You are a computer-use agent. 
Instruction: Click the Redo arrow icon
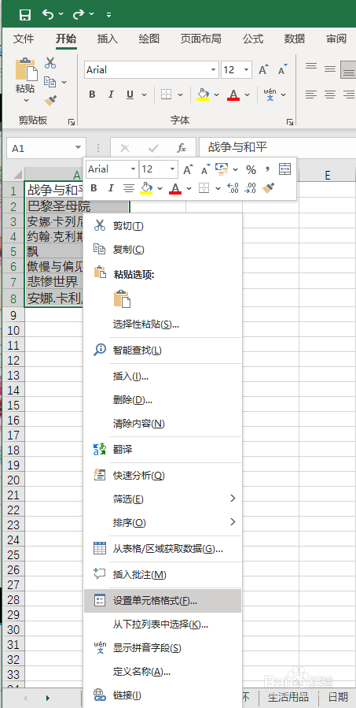[79, 14]
